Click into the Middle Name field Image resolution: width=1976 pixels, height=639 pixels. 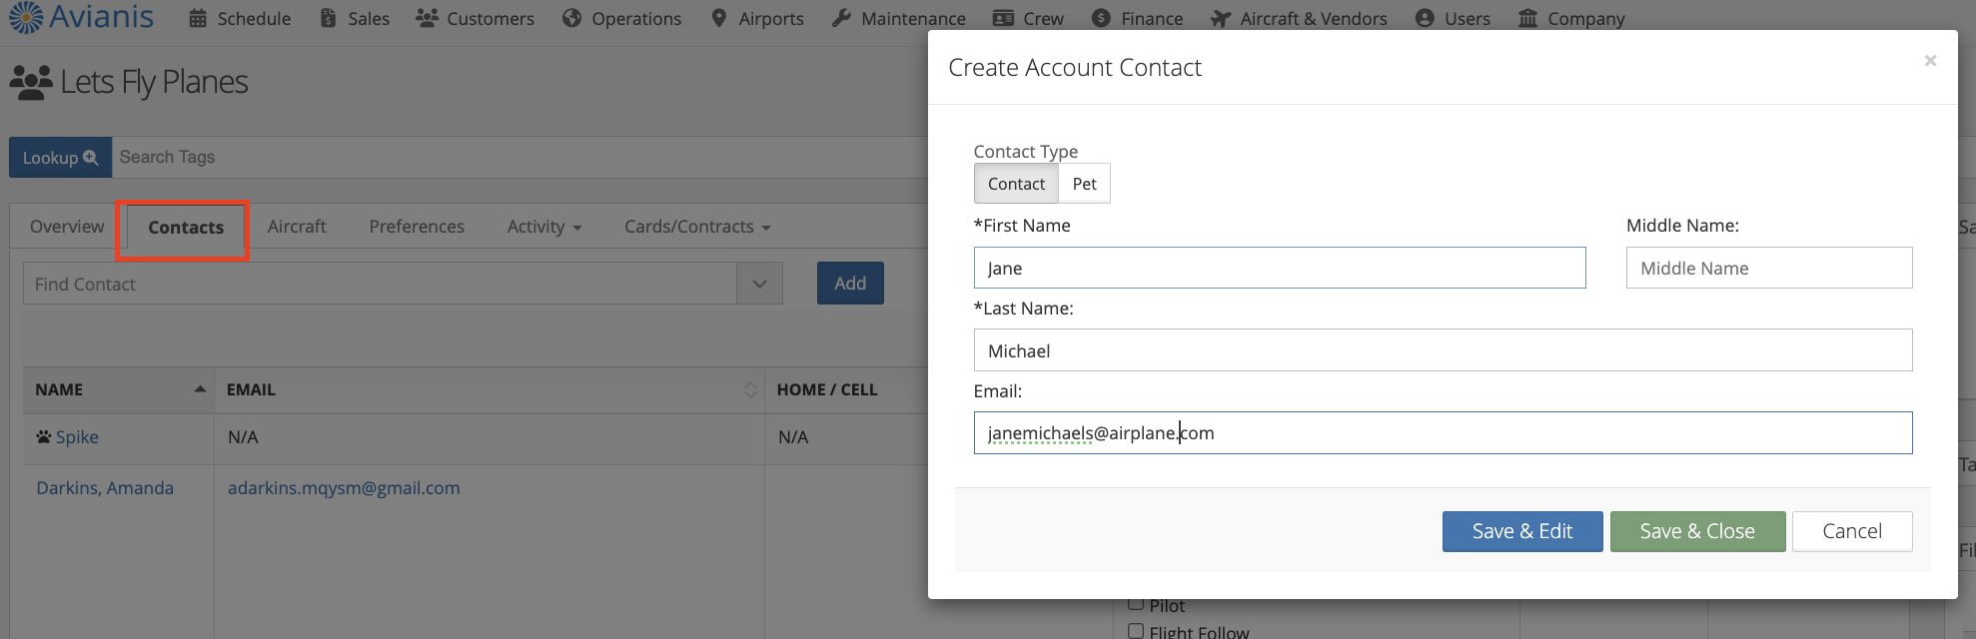(1768, 268)
